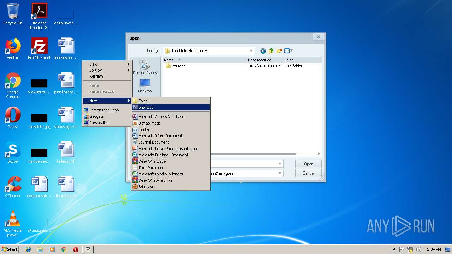Image resolution: width=452 pixels, height=254 pixels.
Task: Sort files by Type column
Action: pos(302,60)
